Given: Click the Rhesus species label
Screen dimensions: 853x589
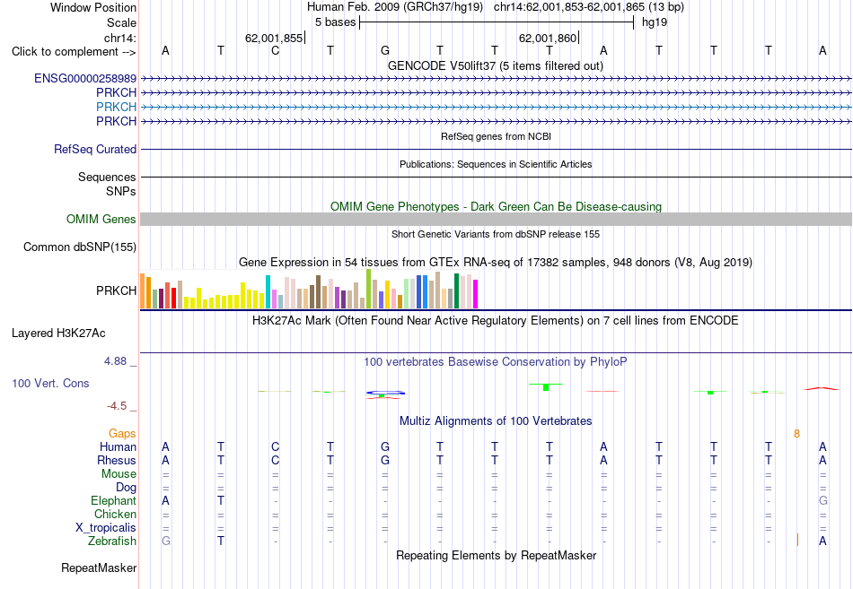Looking at the screenshot, I should point(117,460).
